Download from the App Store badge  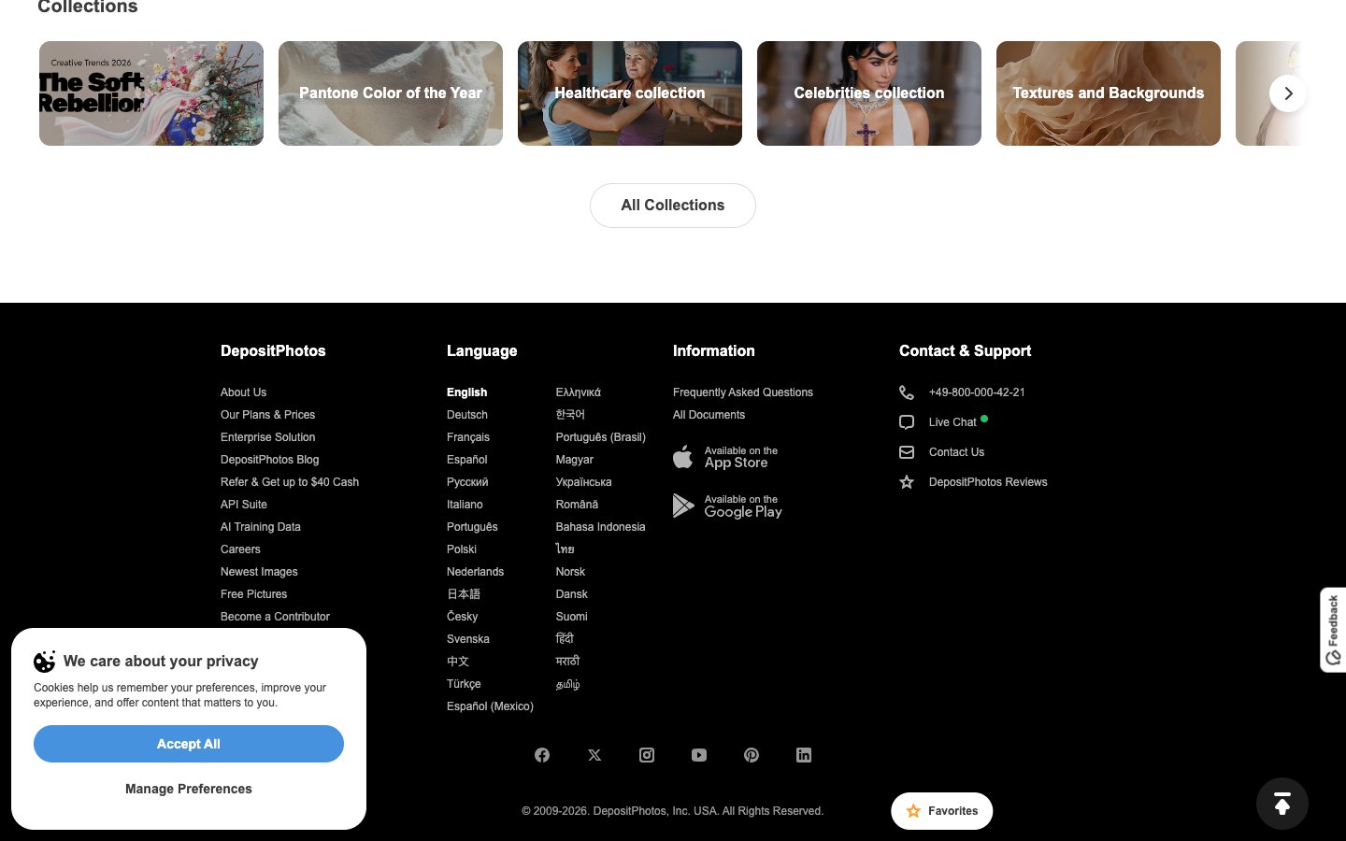(726, 457)
